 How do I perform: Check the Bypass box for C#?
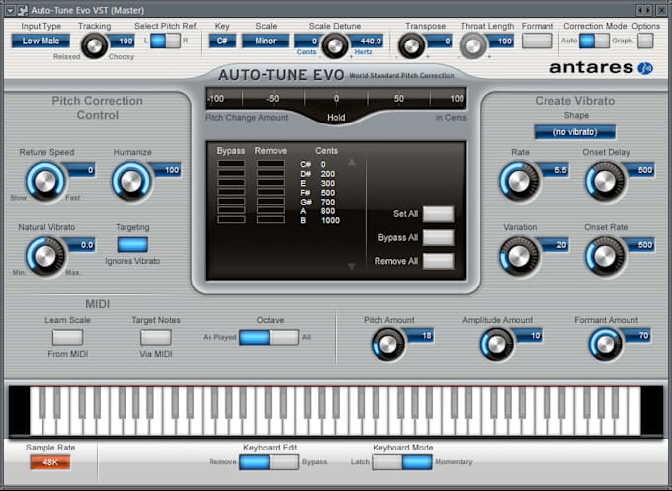click(231, 164)
